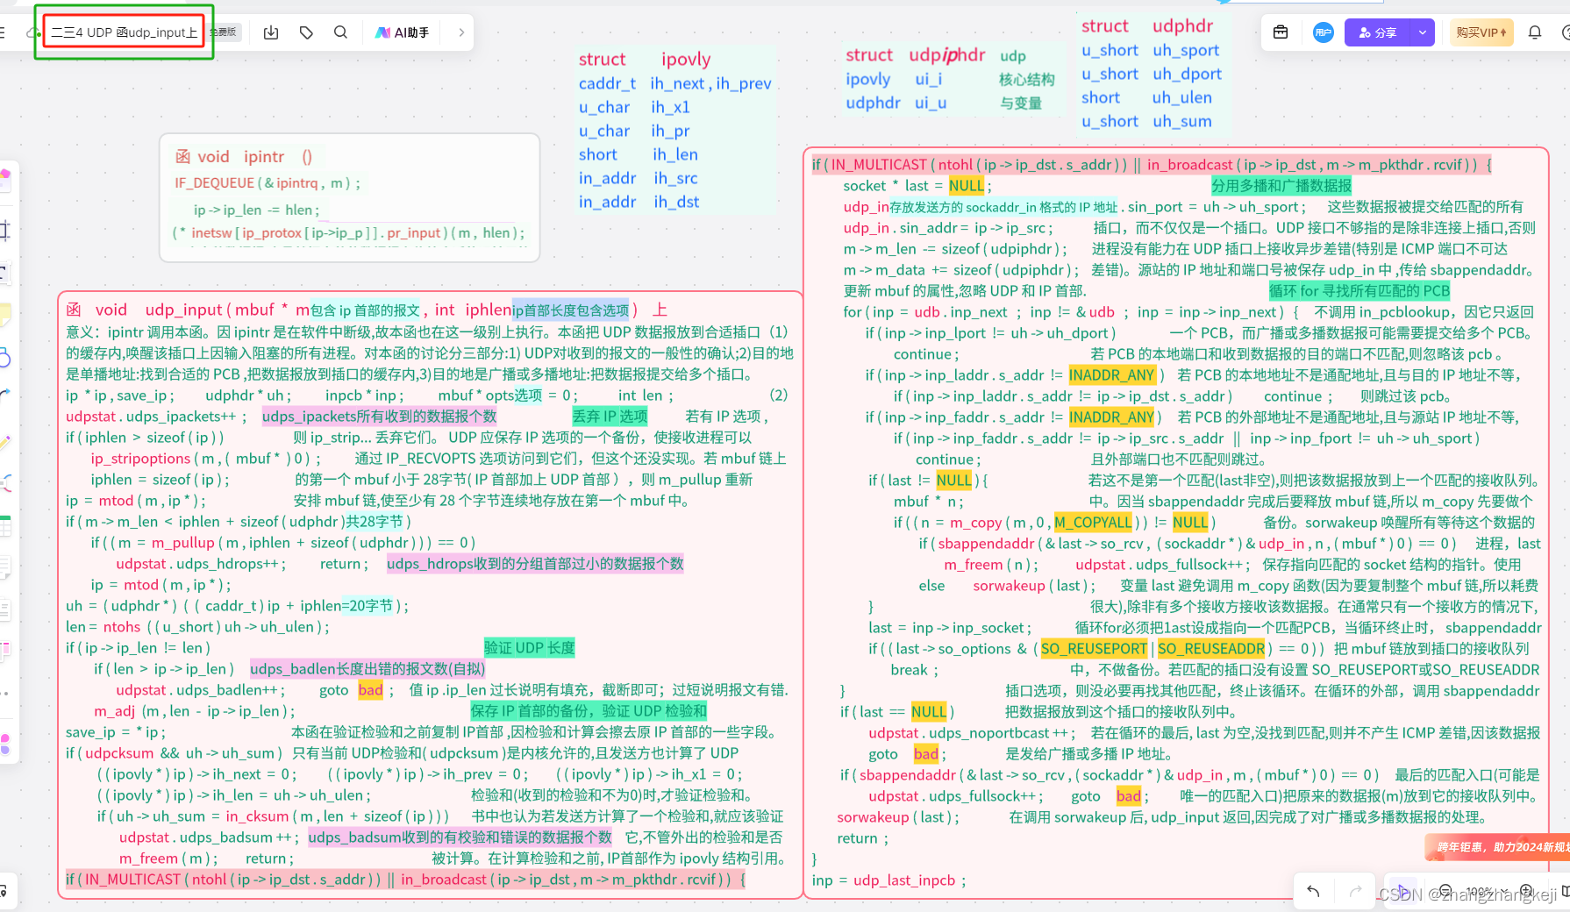
Task: Select the table tool in left sidebar
Action: point(4,525)
